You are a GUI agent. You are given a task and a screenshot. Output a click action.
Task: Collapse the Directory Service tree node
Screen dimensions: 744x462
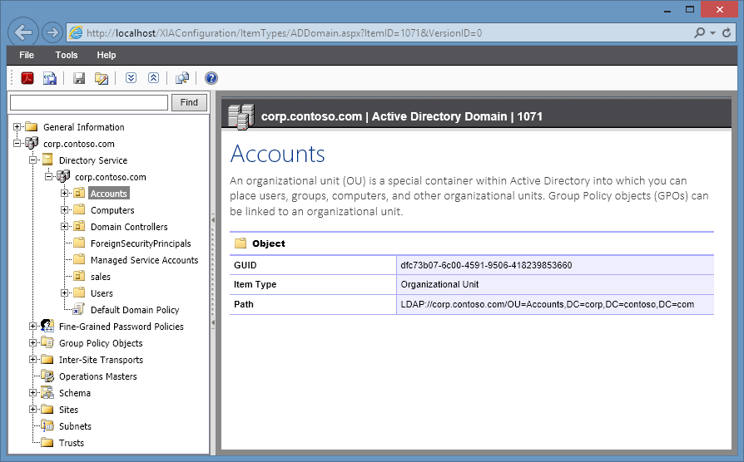[x=33, y=160]
